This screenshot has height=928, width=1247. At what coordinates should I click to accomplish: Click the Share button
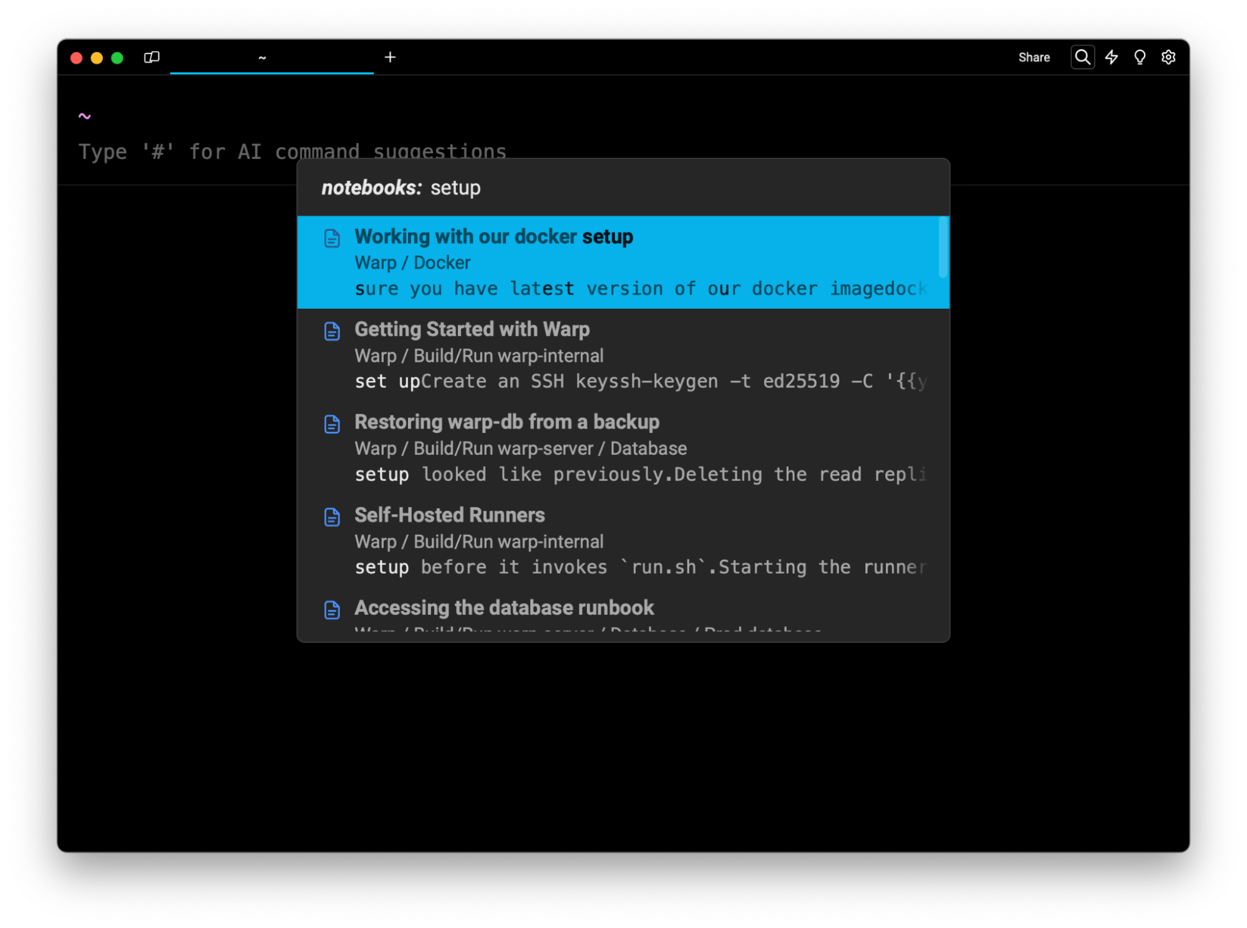point(1034,57)
